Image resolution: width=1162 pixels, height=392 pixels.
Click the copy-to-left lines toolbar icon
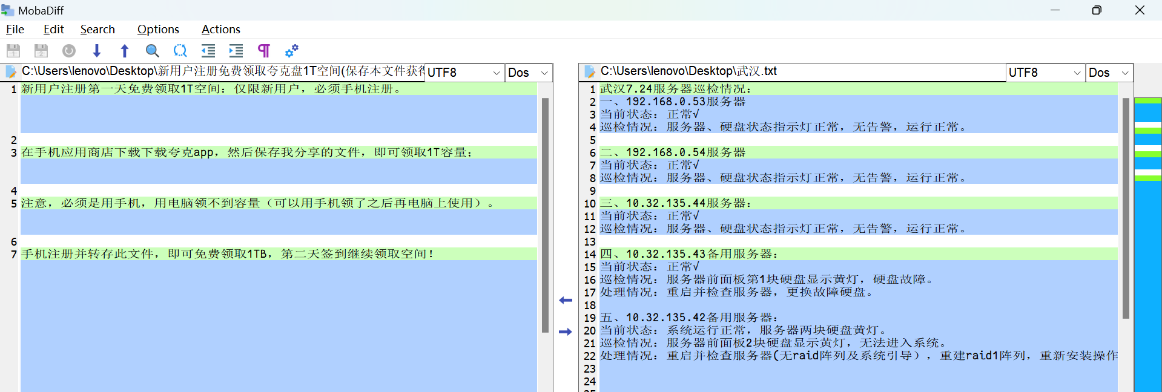[x=208, y=51]
